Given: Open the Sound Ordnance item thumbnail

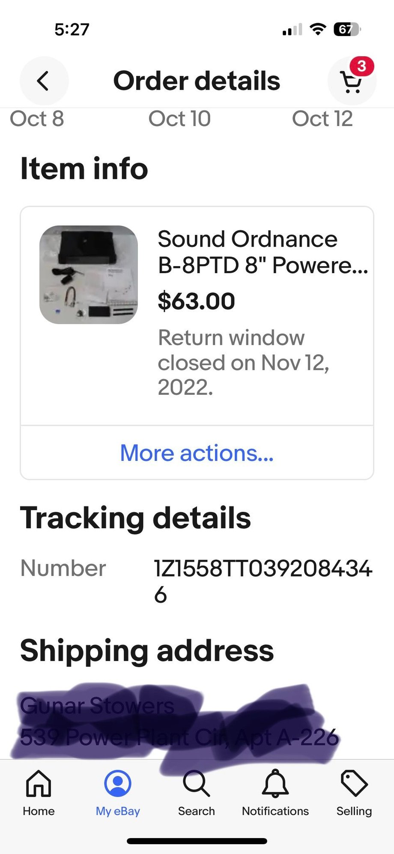Looking at the screenshot, I should pos(89,275).
